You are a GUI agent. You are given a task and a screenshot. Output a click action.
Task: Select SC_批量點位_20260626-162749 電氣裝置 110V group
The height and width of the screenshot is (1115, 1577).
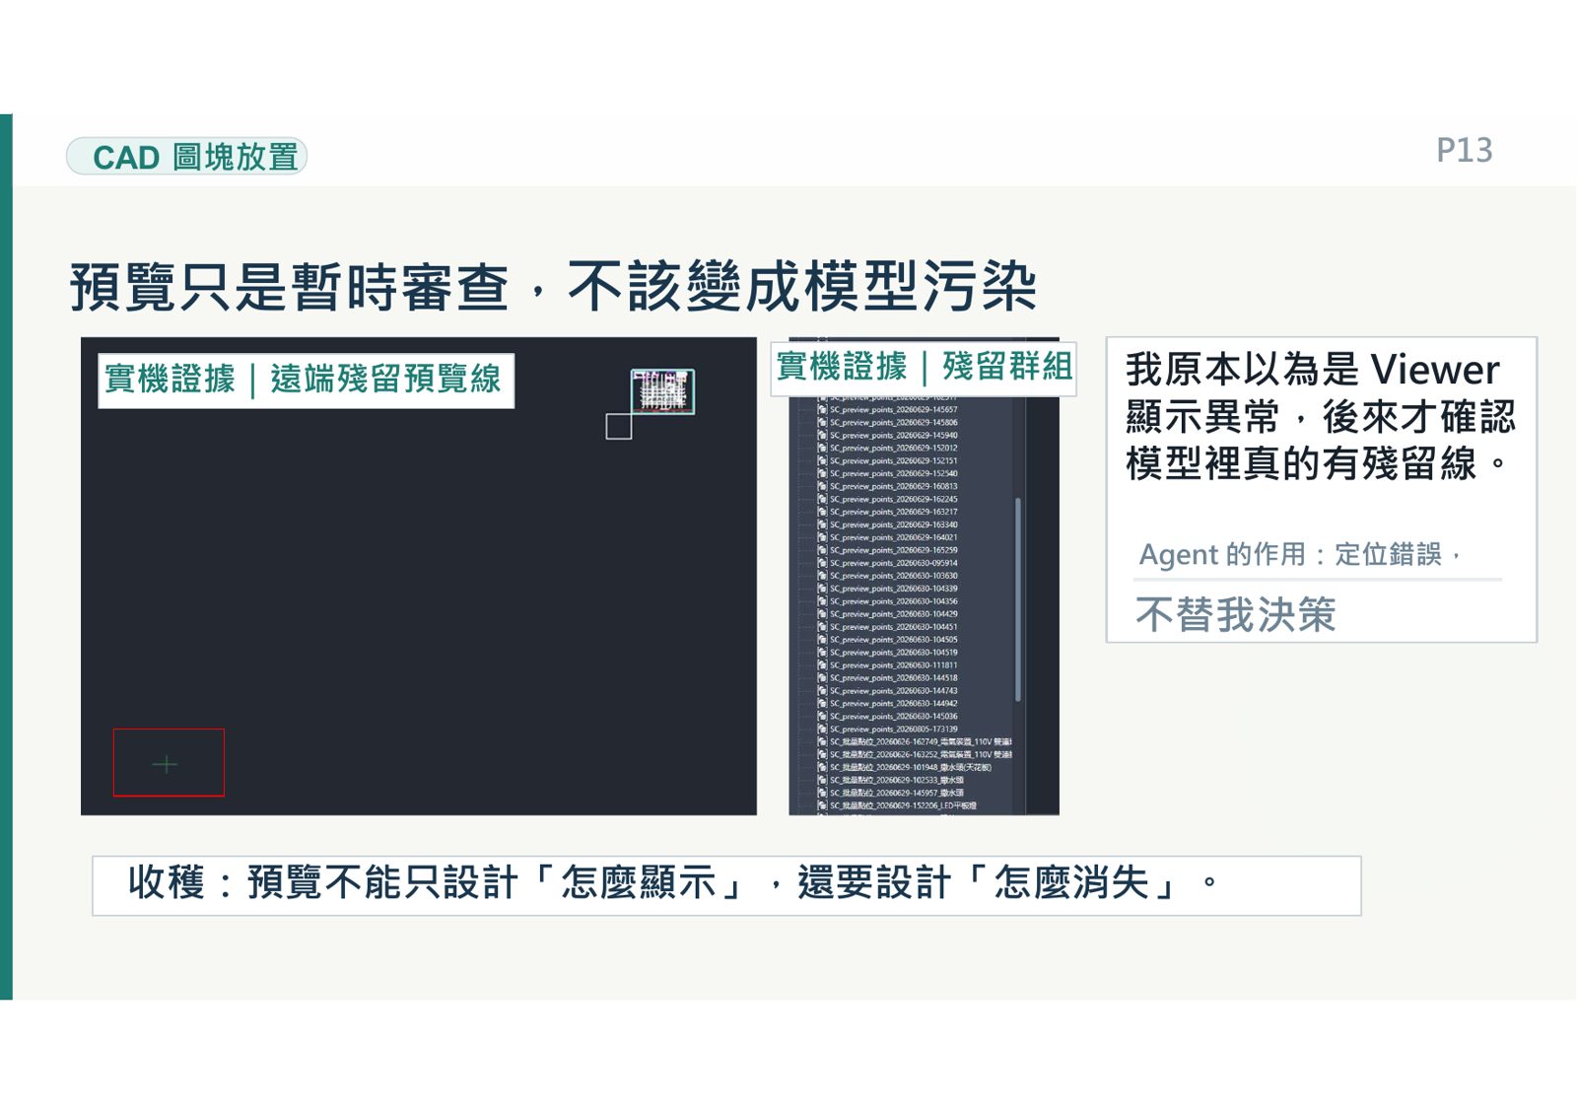coord(921,742)
